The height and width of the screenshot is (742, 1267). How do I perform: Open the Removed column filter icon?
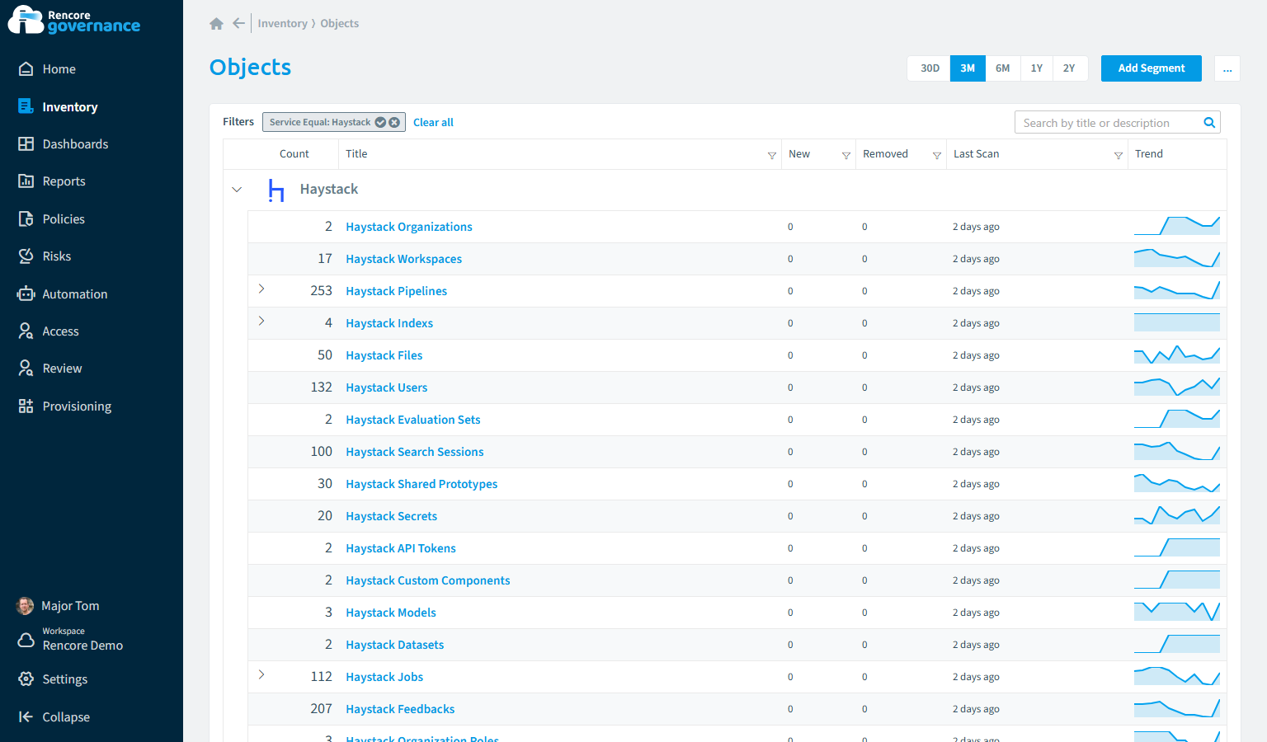coord(937,155)
